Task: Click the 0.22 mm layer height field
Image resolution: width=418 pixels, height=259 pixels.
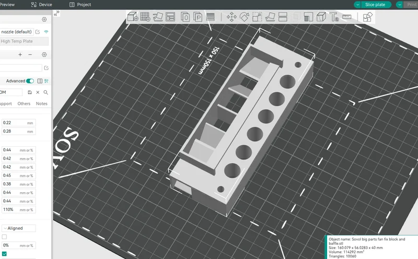Action: tap(19, 123)
